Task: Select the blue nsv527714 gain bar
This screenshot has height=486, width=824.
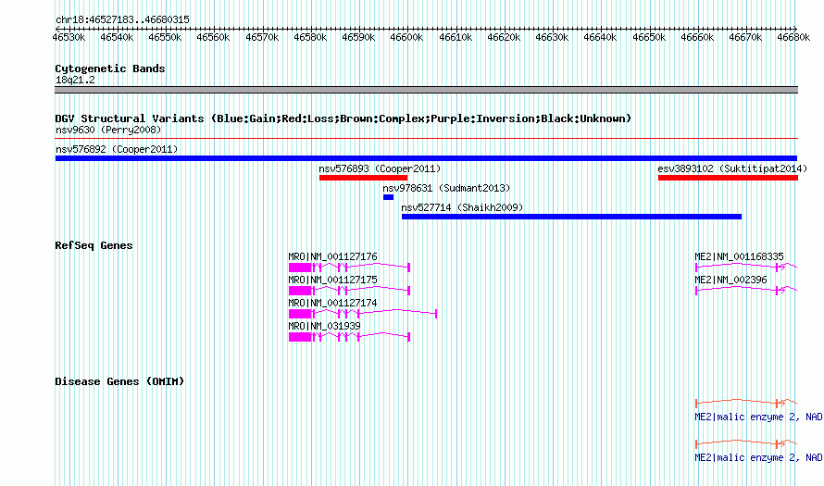Action: click(572, 217)
